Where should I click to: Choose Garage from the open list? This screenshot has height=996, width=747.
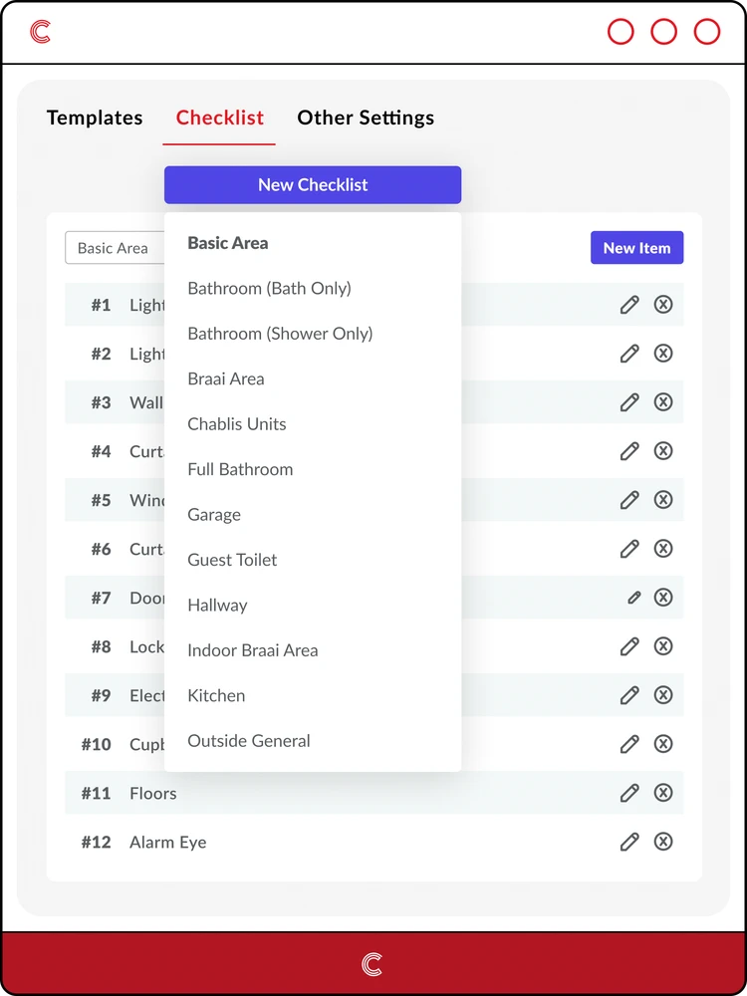coord(213,514)
